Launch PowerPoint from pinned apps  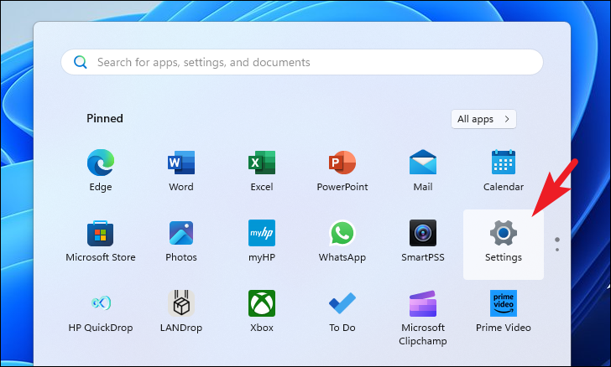click(x=342, y=170)
